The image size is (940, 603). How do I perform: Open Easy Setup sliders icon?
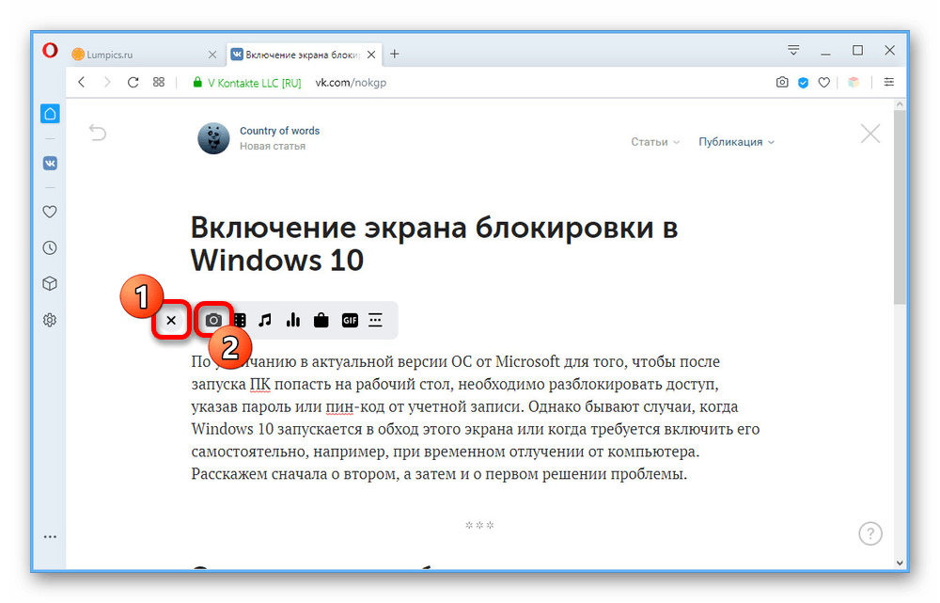point(889,82)
